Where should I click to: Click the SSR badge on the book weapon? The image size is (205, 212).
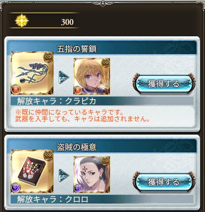click(49, 155)
